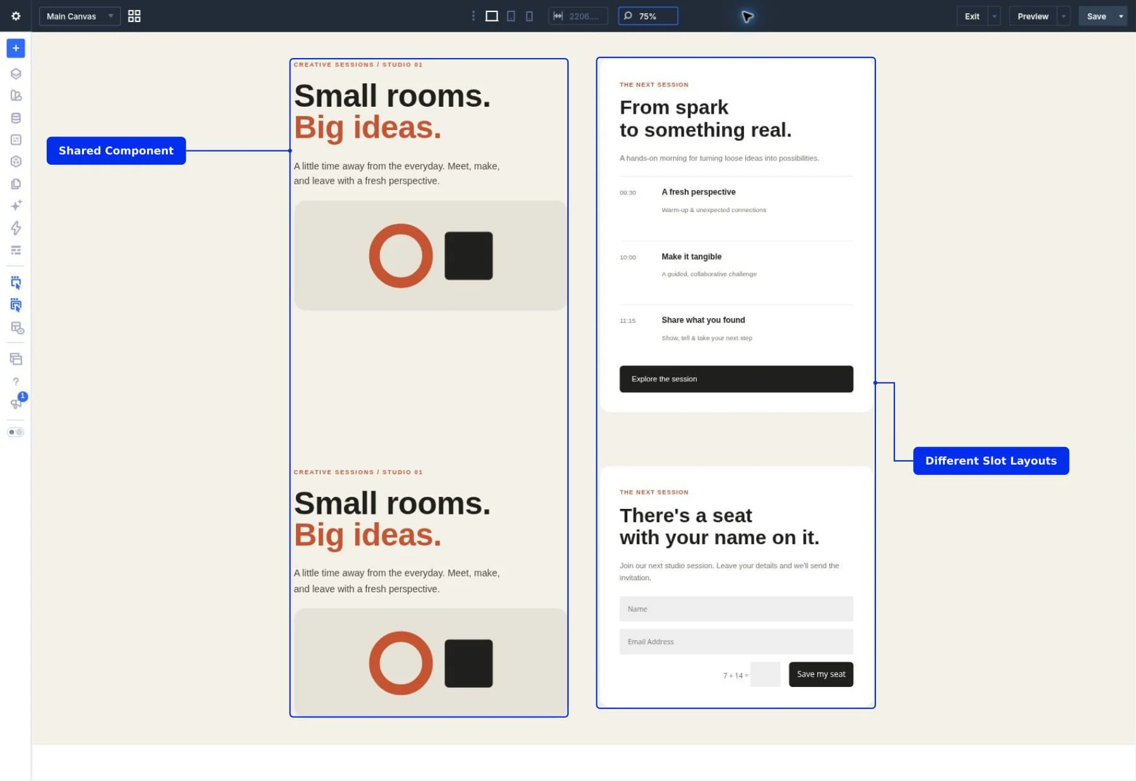Viewport: 1136px width, 781px height.
Task: Switch to desktop viewport
Action: click(492, 16)
